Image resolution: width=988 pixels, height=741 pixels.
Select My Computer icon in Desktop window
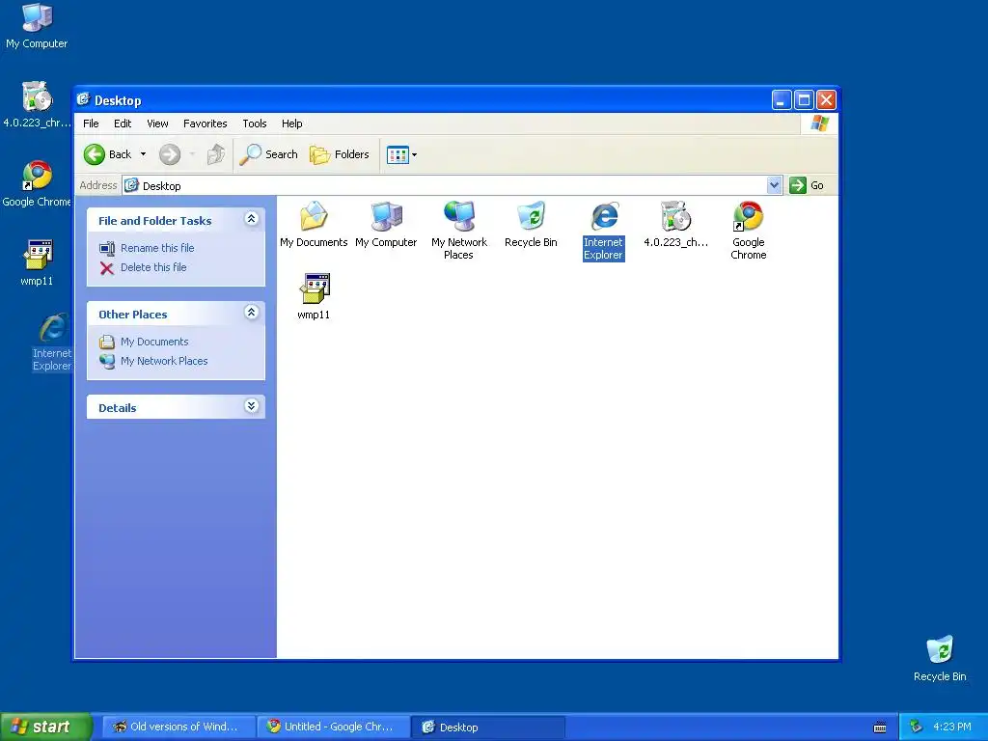(386, 224)
